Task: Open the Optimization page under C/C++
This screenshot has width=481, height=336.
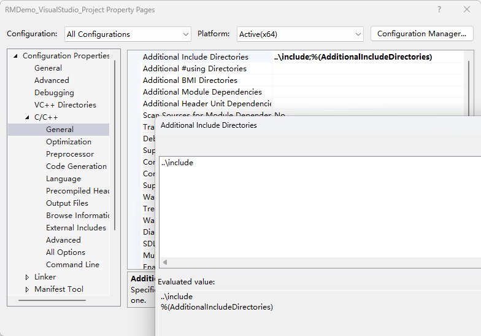Action: click(68, 142)
